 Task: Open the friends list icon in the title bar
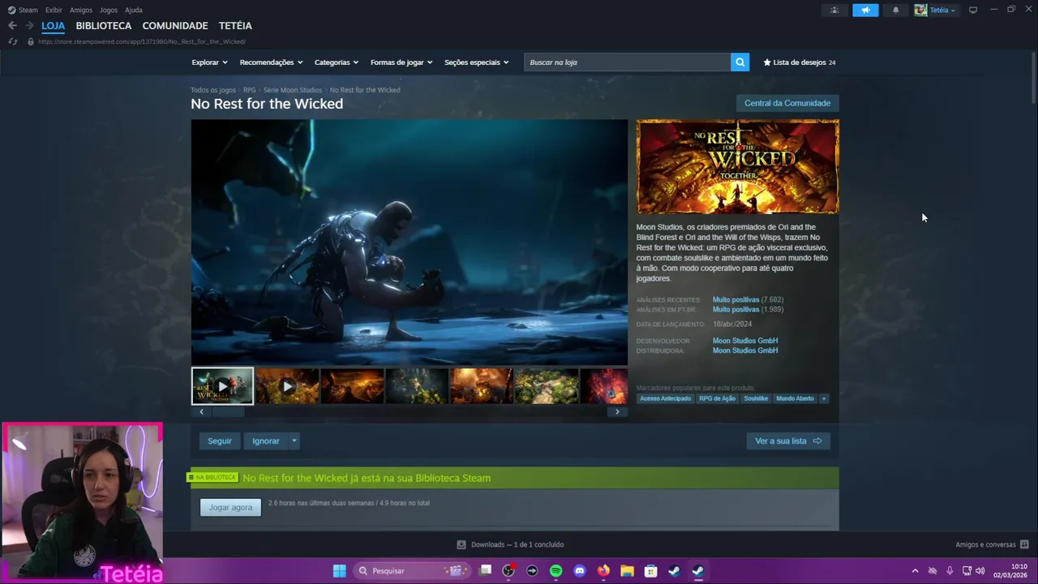point(834,10)
